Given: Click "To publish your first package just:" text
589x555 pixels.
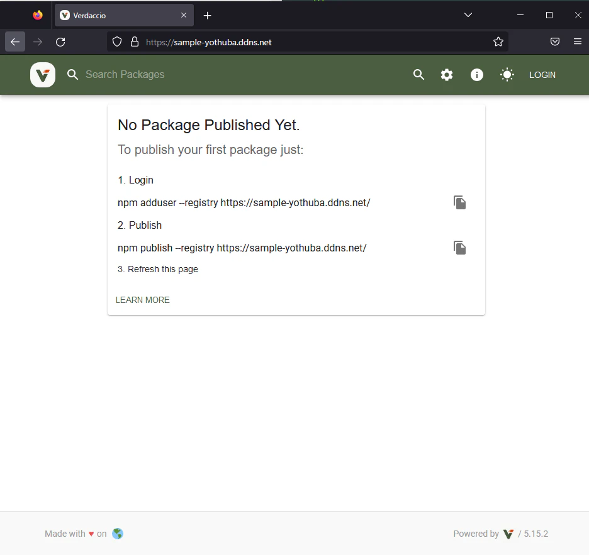Looking at the screenshot, I should pyautogui.click(x=210, y=150).
